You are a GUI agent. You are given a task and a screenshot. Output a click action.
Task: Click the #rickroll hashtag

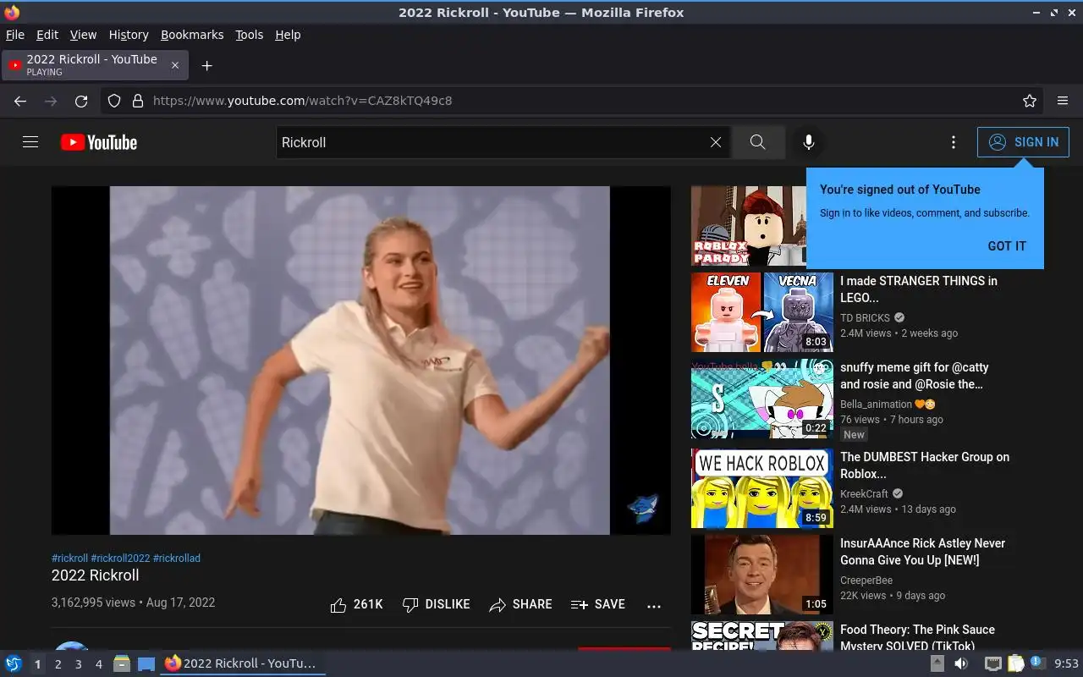click(69, 559)
